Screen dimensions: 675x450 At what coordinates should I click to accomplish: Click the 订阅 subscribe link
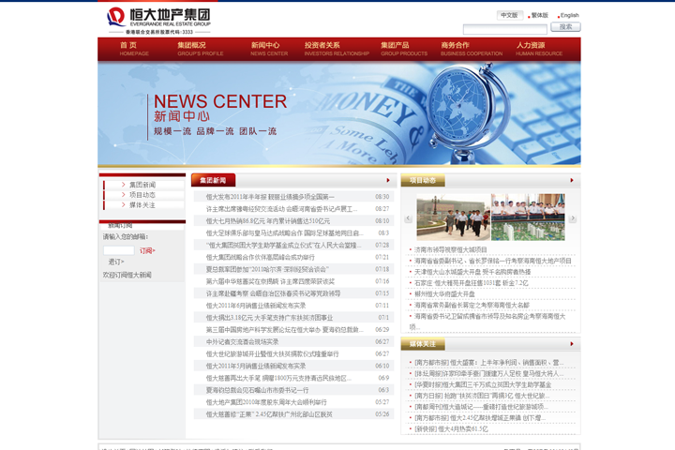pyautogui.click(x=146, y=250)
